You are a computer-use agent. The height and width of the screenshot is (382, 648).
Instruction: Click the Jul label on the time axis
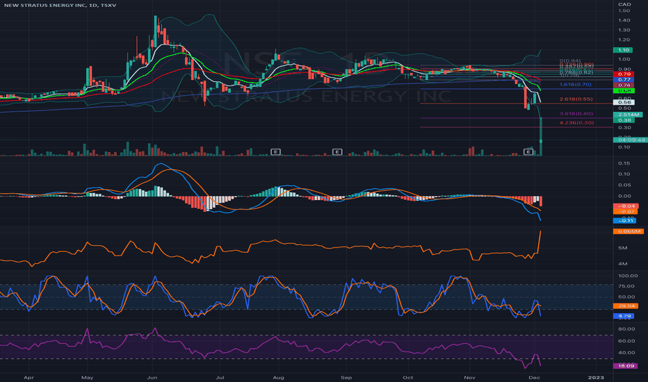(x=220, y=377)
